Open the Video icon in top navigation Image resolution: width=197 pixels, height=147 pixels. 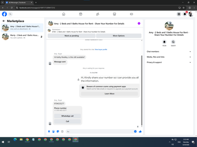[80, 14]
